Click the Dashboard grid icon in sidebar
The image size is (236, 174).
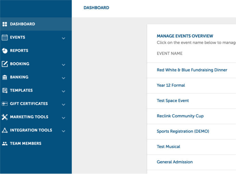5,24
